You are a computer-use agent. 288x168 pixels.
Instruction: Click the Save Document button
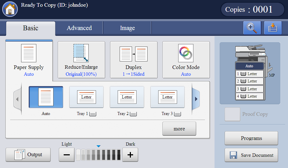pyautogui.click(x=251, y=155)
